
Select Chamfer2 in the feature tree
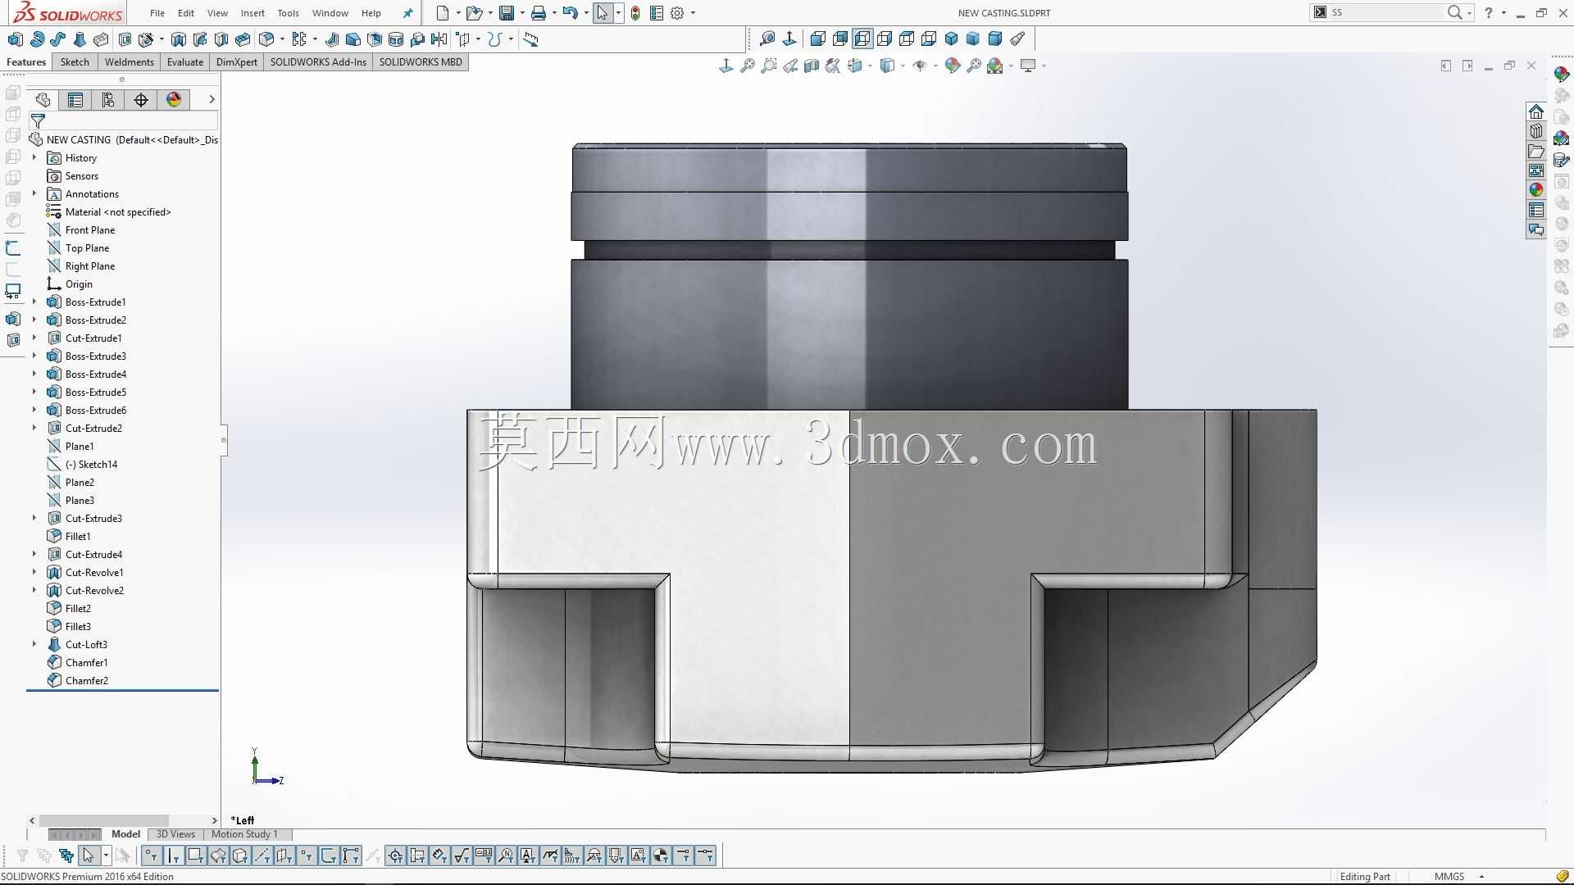point(87,681)
